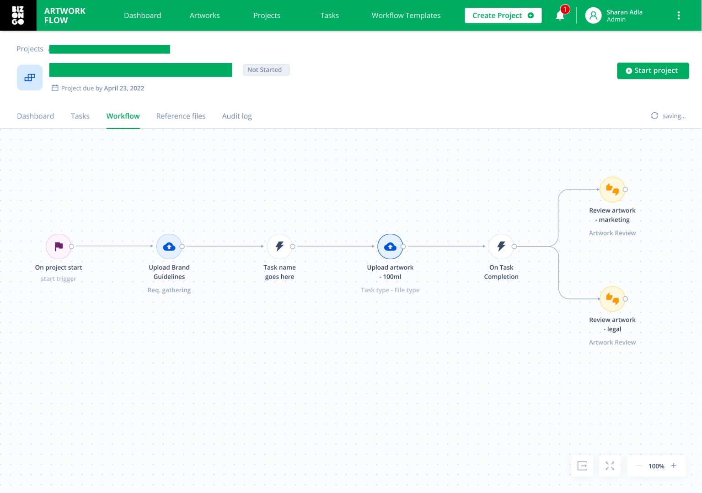Select the Review artwork - marketing node
Image resolution: width=702 pixels, height=493 pixels.
(612, 189)
